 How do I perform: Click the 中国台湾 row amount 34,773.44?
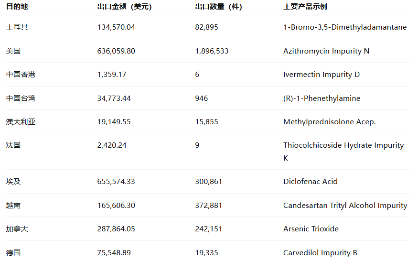[114, 98]
